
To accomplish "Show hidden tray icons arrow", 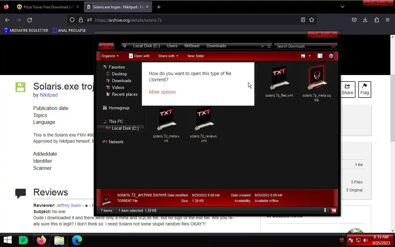I will (342, 240).
